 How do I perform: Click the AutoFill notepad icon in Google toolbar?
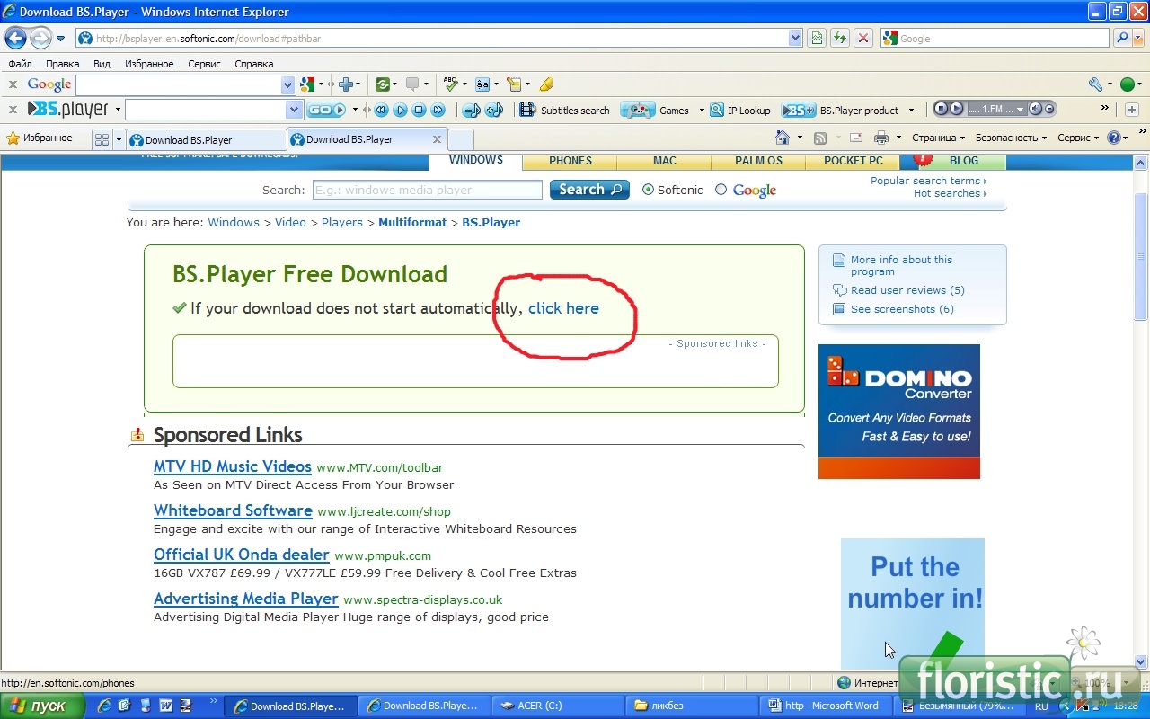tap(514, 84)
